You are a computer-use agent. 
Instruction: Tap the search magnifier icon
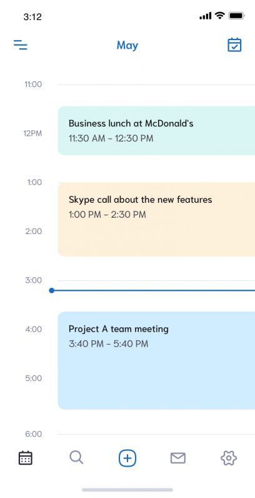tap(76, 458)
